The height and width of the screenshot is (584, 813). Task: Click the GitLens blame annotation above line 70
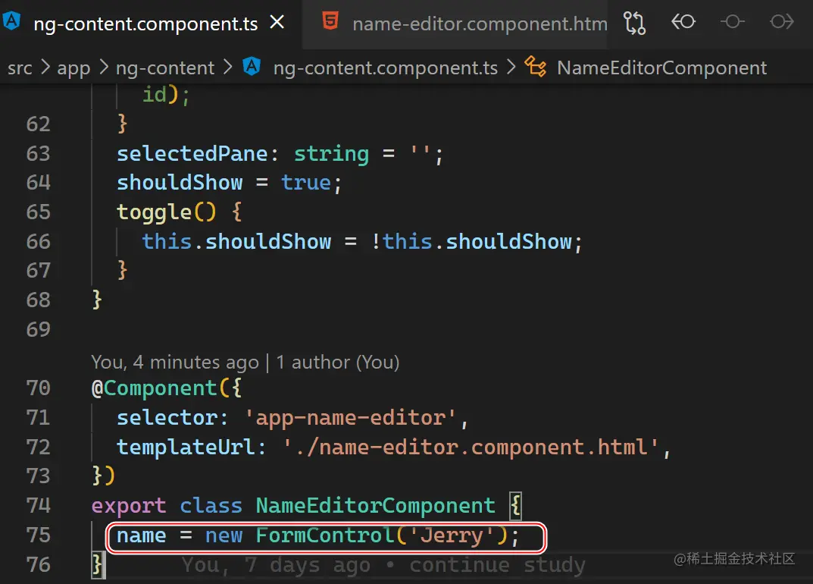[244, 362]
